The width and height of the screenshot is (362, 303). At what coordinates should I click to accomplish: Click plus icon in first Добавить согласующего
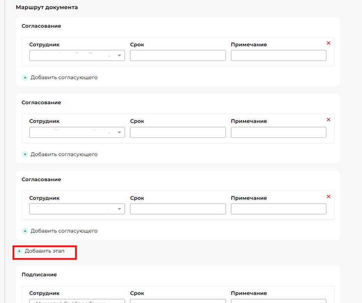pos(25,78)
